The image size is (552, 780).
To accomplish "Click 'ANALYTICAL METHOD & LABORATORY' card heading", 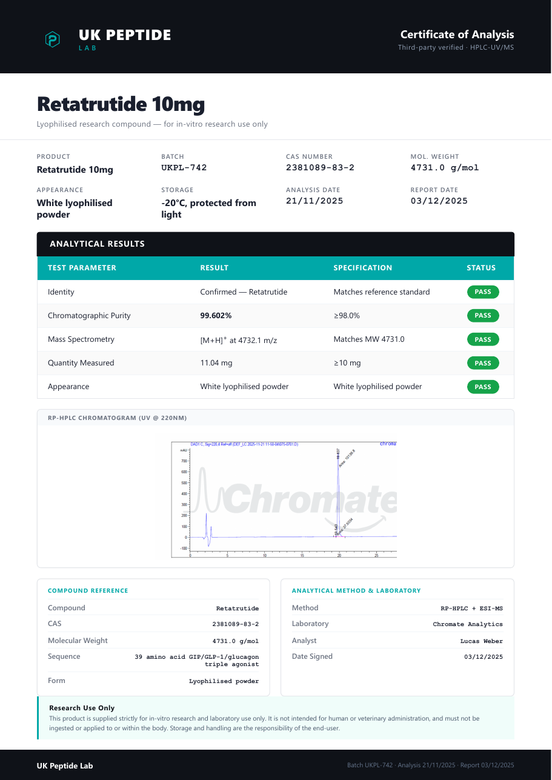I will click(x=356, y=591).
